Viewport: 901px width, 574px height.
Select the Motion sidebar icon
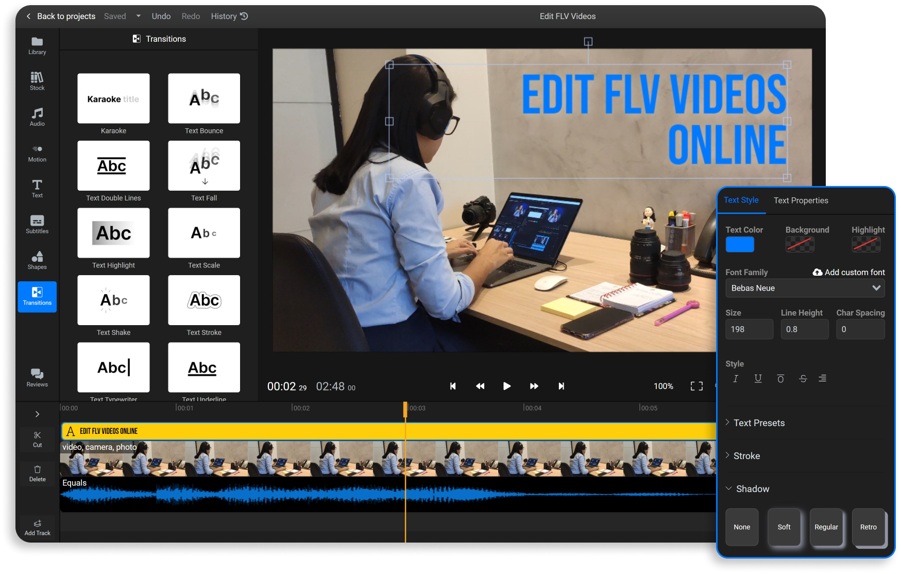[x=37, y=153]
